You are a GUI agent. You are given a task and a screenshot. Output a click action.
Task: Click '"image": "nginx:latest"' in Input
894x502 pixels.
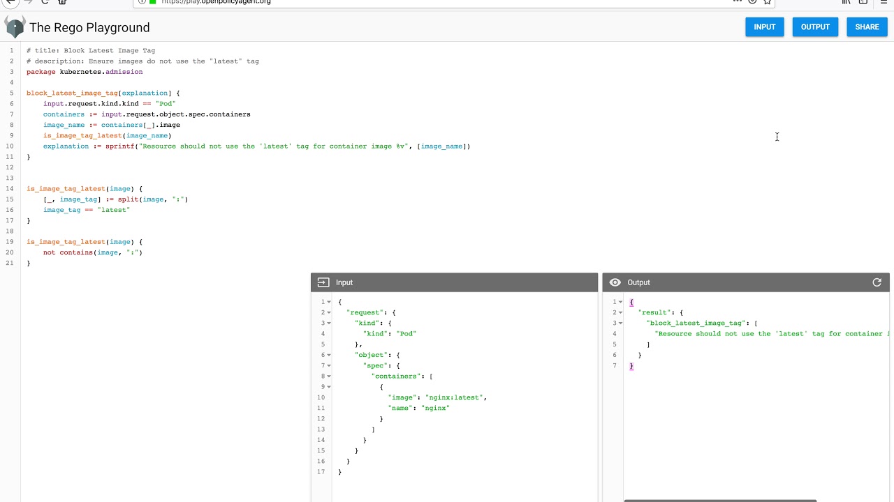437,397
